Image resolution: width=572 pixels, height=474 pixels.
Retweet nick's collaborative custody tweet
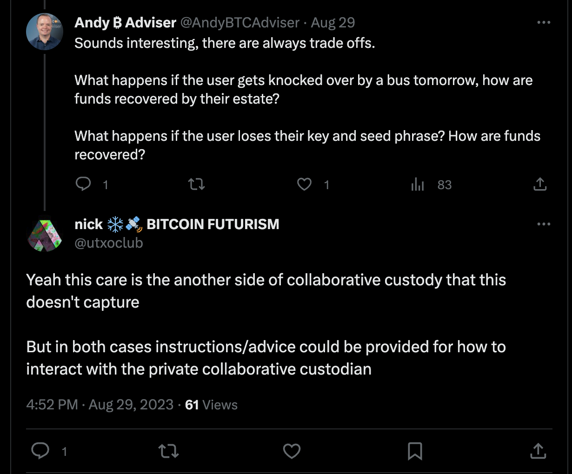click(x=168, y=451)
